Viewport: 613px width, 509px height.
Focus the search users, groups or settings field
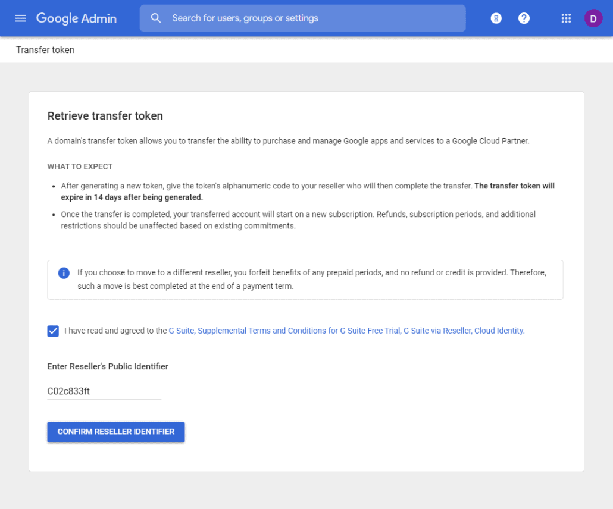pos(309,18)
